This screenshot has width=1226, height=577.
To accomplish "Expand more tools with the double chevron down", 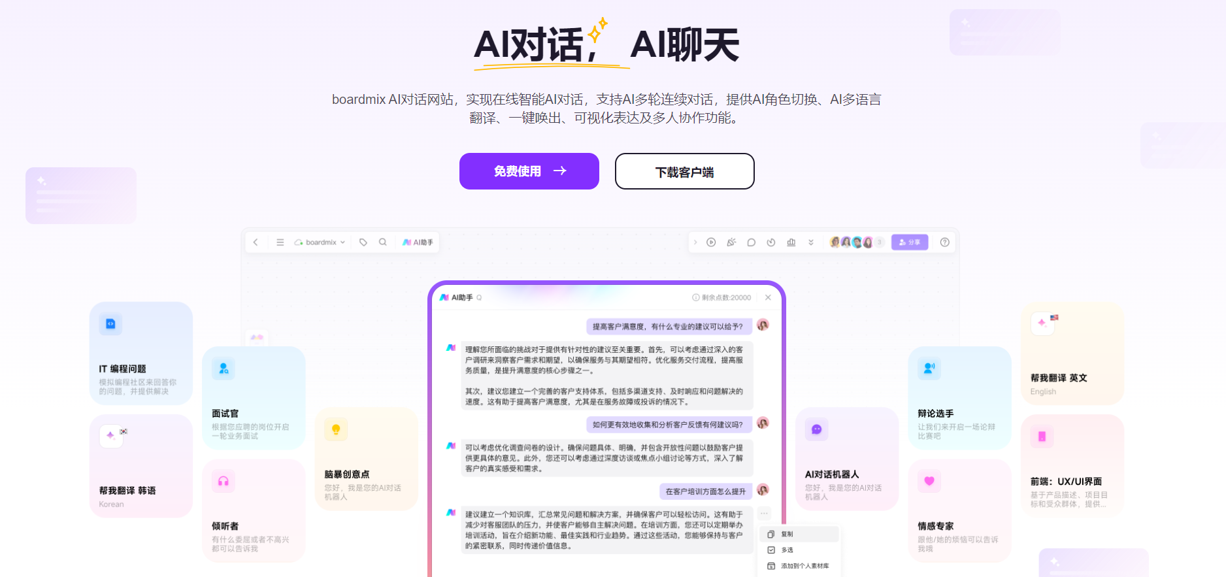I will [x=811, y=242].
